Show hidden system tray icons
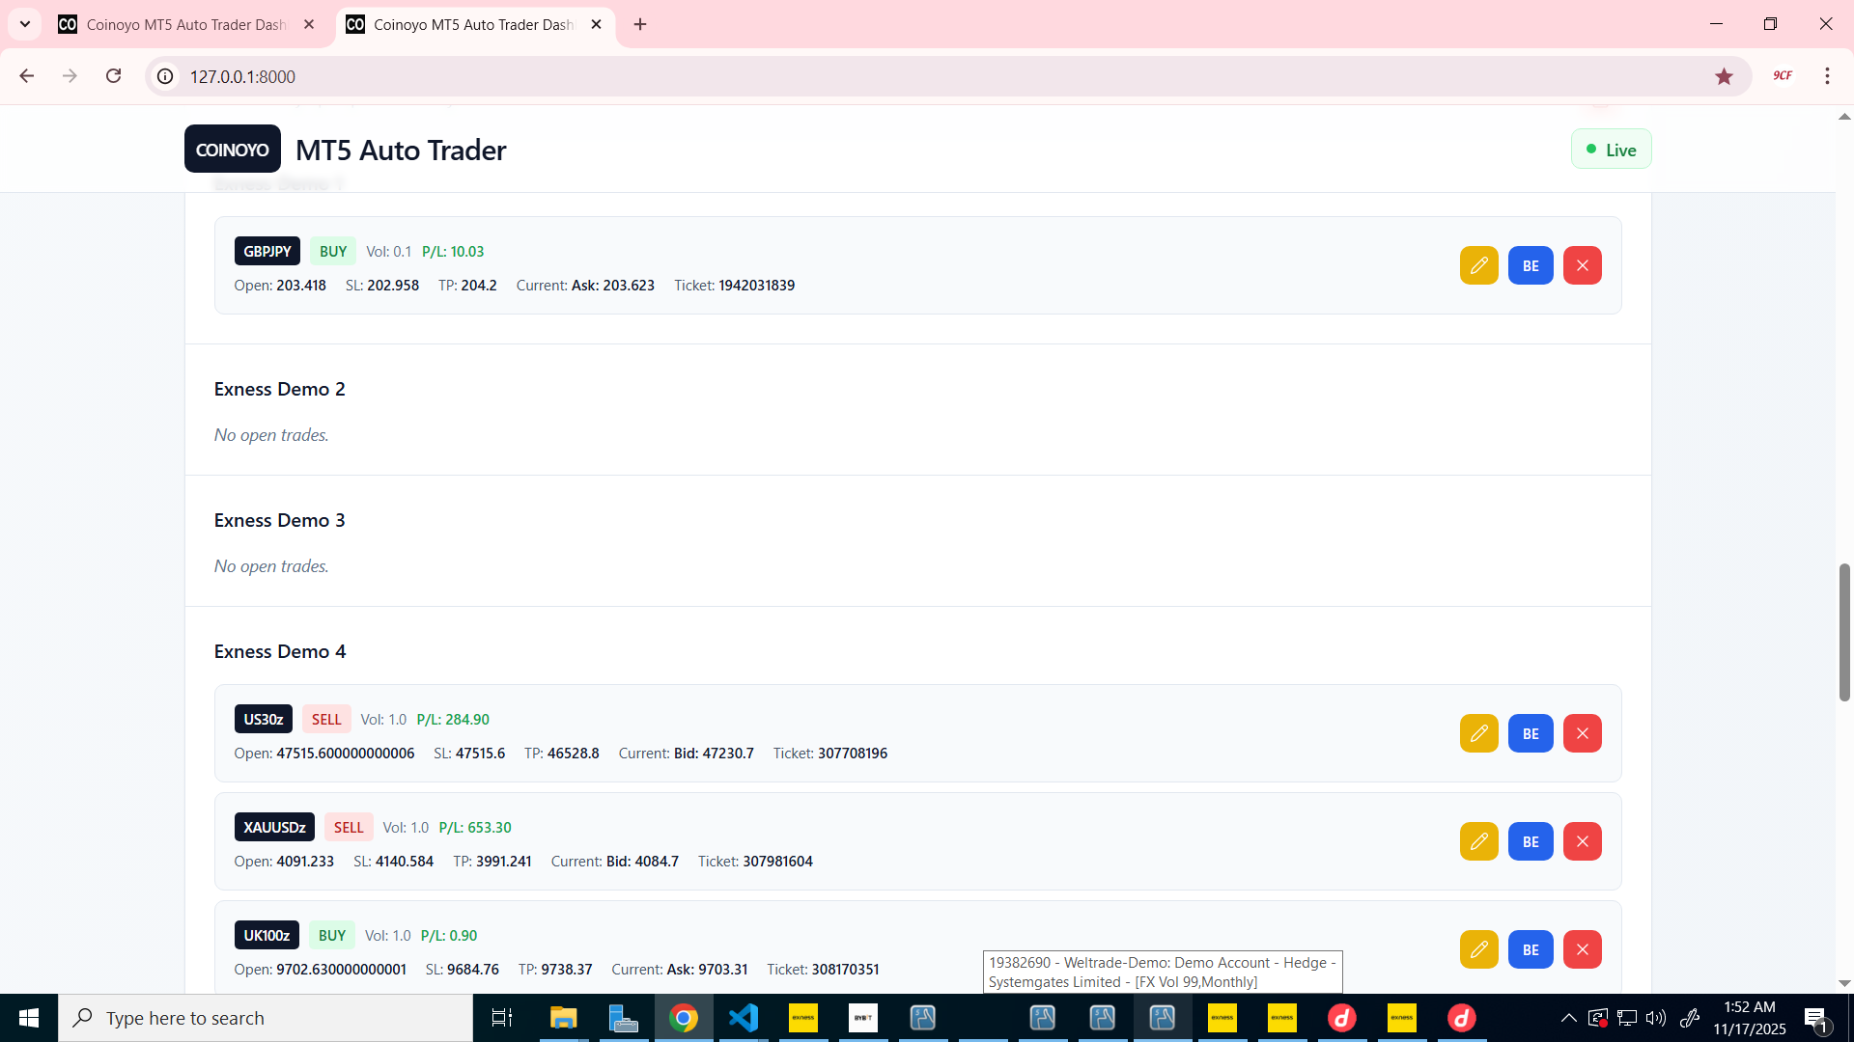 click(1568, 1018)
